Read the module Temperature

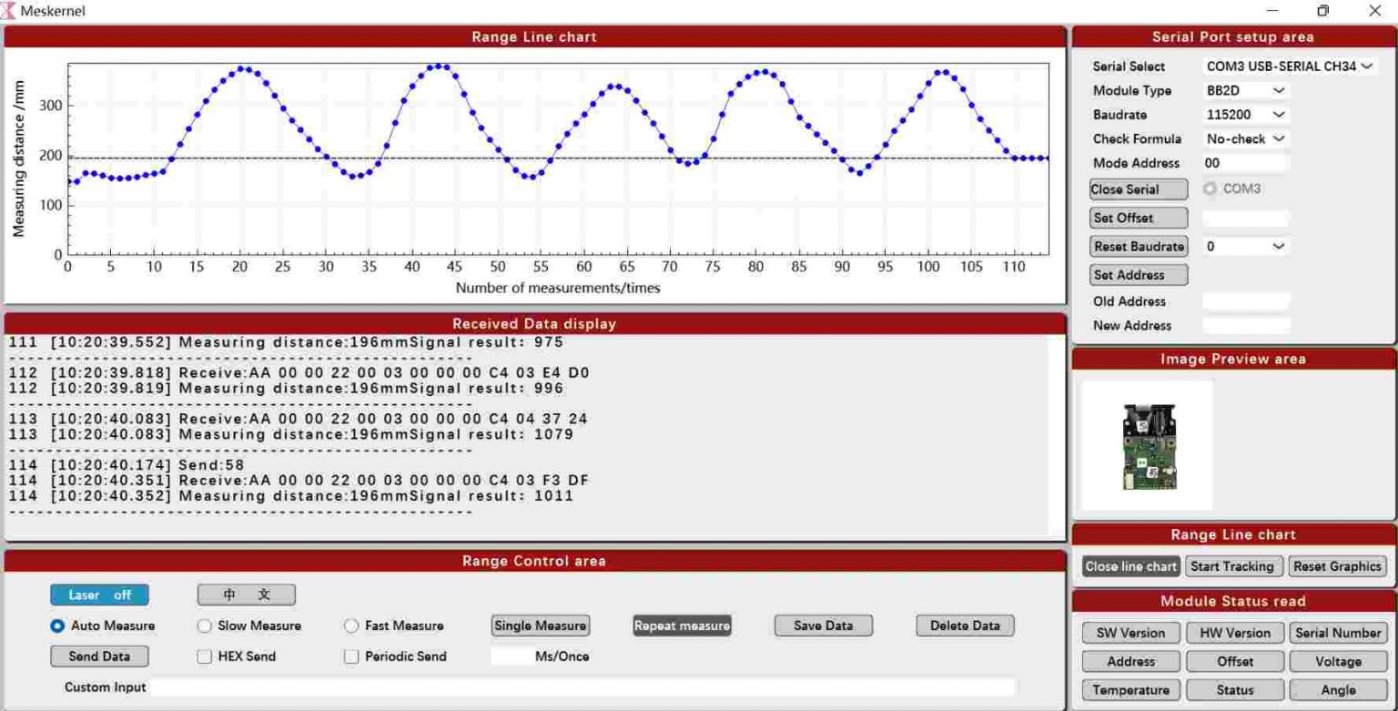pyautogui.click(x=1130, y=690)
